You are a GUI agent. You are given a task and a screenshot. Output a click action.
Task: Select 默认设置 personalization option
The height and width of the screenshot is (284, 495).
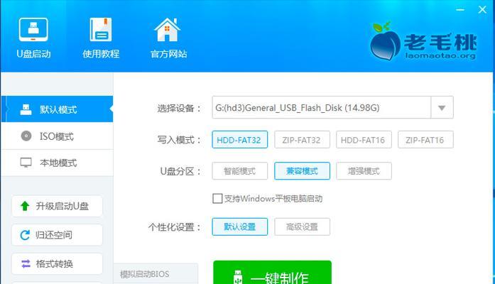coord(239,226)
